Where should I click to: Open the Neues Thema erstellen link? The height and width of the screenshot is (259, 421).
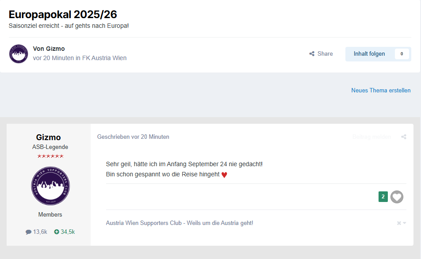(x=381, y=91)
